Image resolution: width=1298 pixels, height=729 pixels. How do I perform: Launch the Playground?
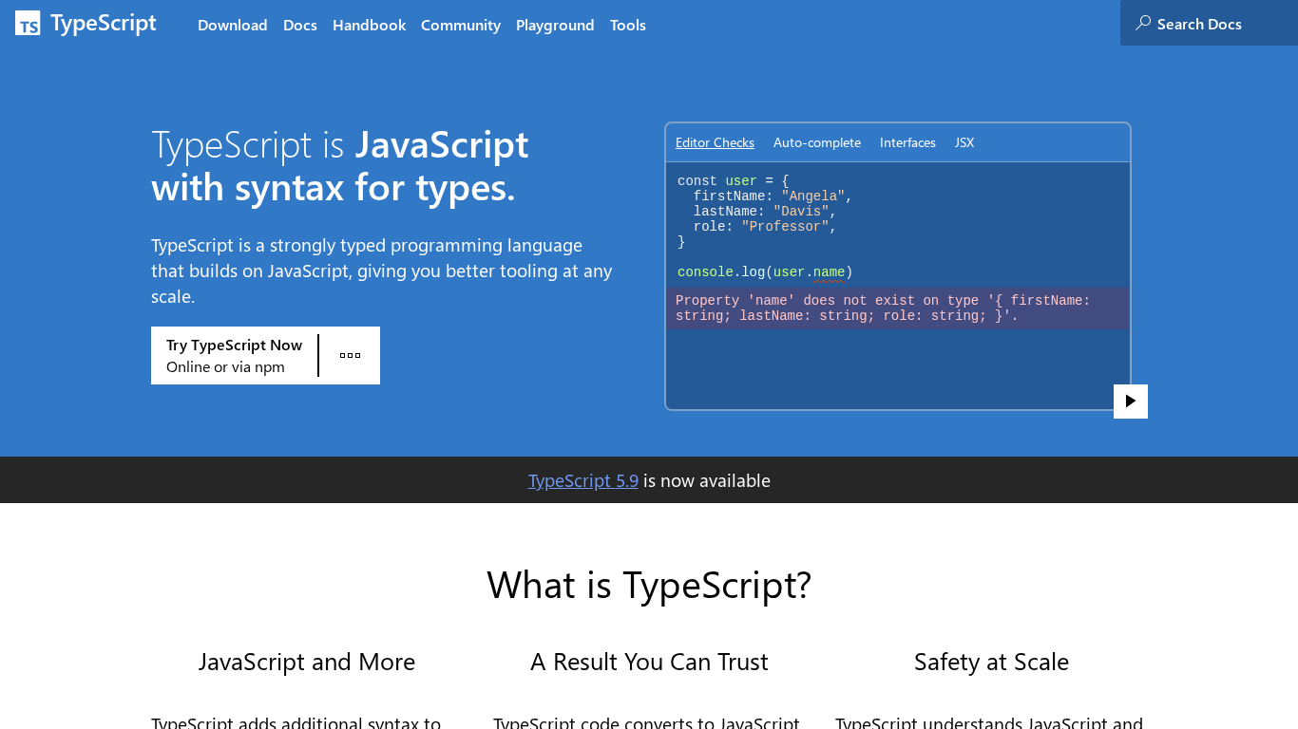point(555,25)
